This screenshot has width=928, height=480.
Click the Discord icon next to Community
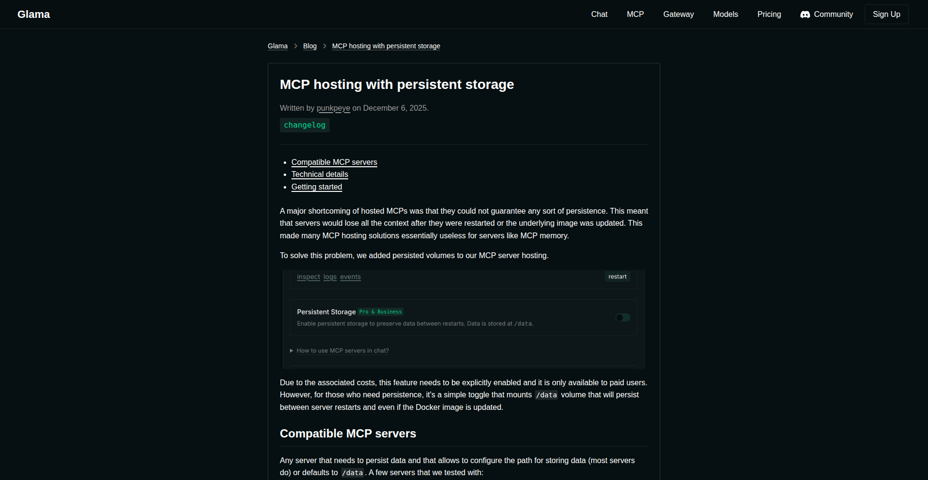tap(805, 15)
